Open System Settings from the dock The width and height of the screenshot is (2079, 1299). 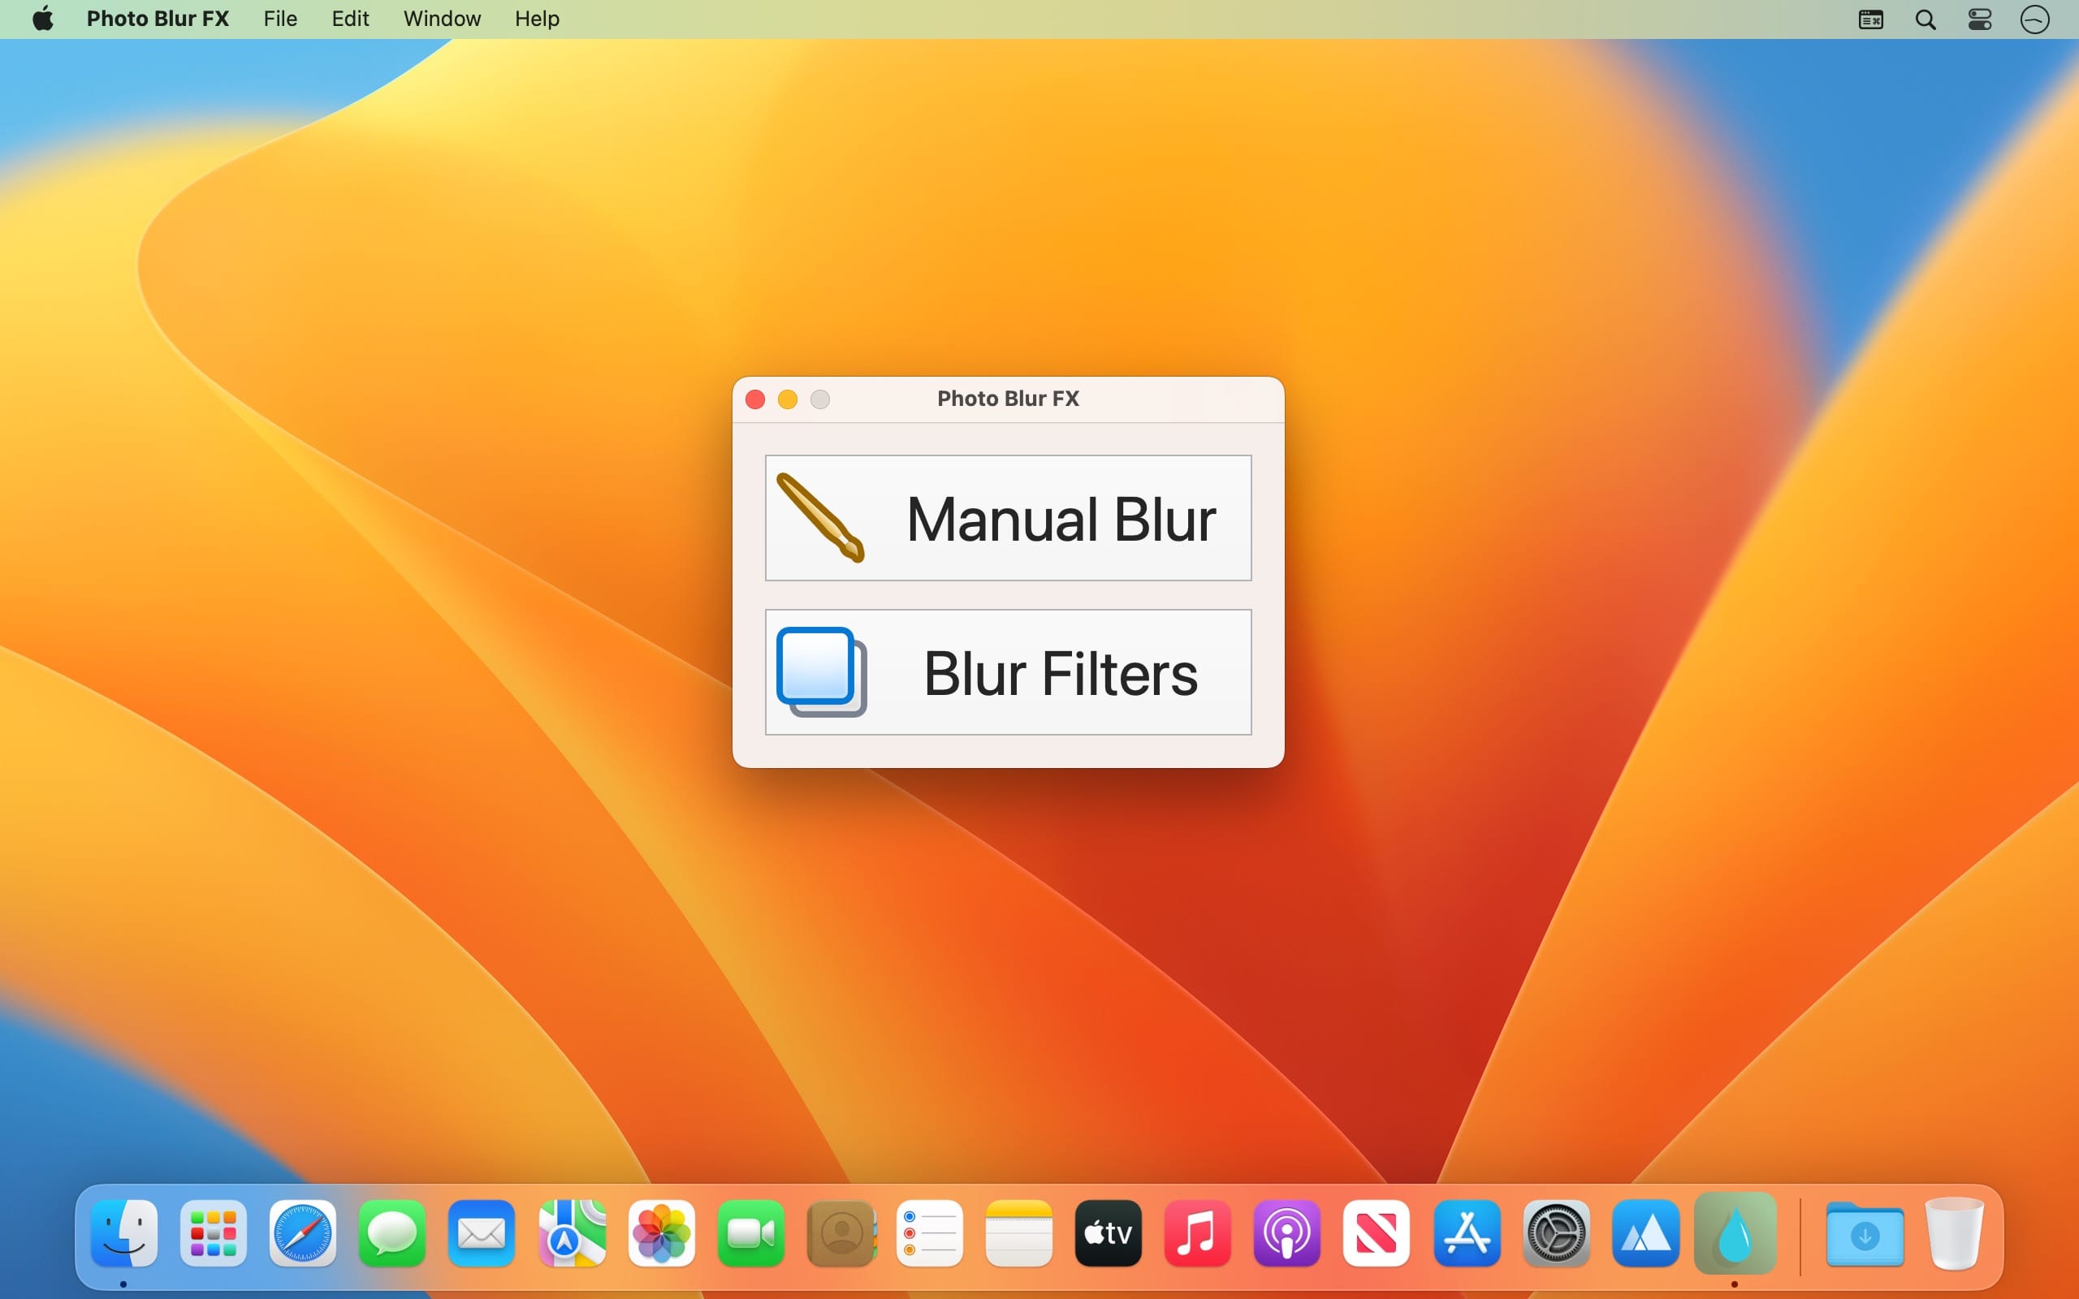[1556, 1234]
